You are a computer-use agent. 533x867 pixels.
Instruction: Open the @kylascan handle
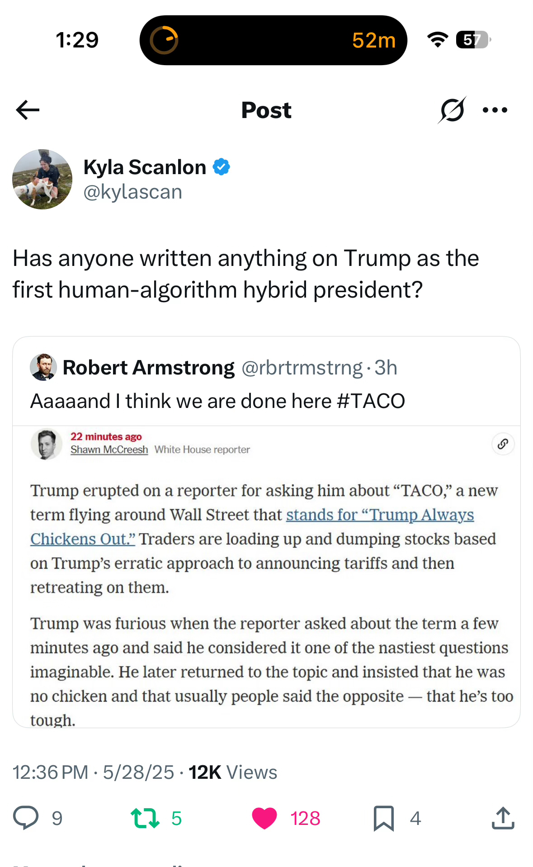click(132, 192)
